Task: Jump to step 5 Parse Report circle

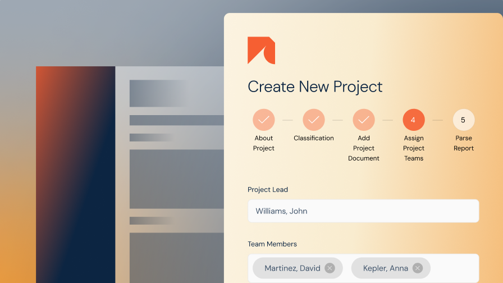Action: (464, 120)
